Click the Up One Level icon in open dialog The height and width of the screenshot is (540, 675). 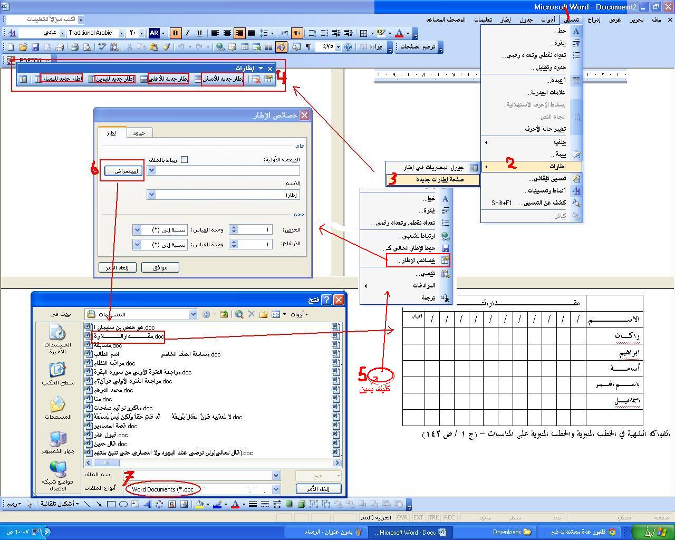point(224,314)
